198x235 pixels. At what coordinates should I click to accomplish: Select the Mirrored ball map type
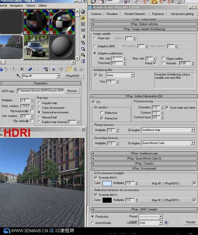tap(39, 117)
